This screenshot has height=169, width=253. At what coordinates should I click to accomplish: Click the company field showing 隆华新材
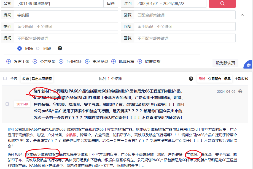coord(59,4)
